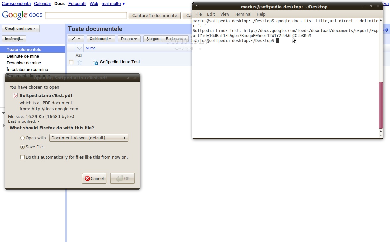Click the Google docs logo
390x242 pixels.
(x=22, y=15)
